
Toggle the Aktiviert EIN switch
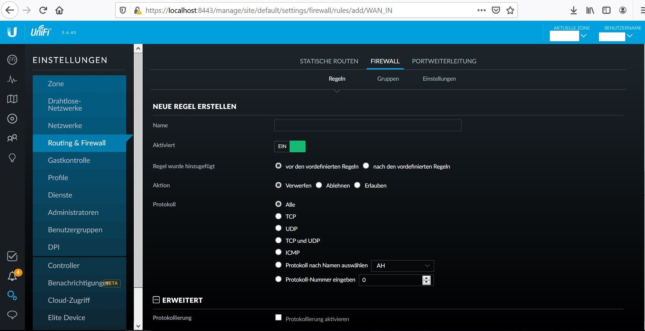coord(290,146)
